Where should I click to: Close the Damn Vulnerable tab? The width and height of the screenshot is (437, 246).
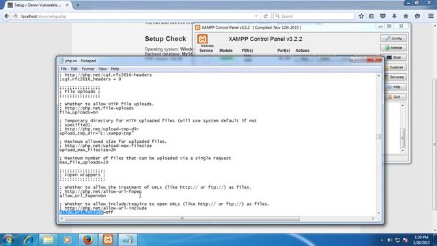[x=68, y=5]
